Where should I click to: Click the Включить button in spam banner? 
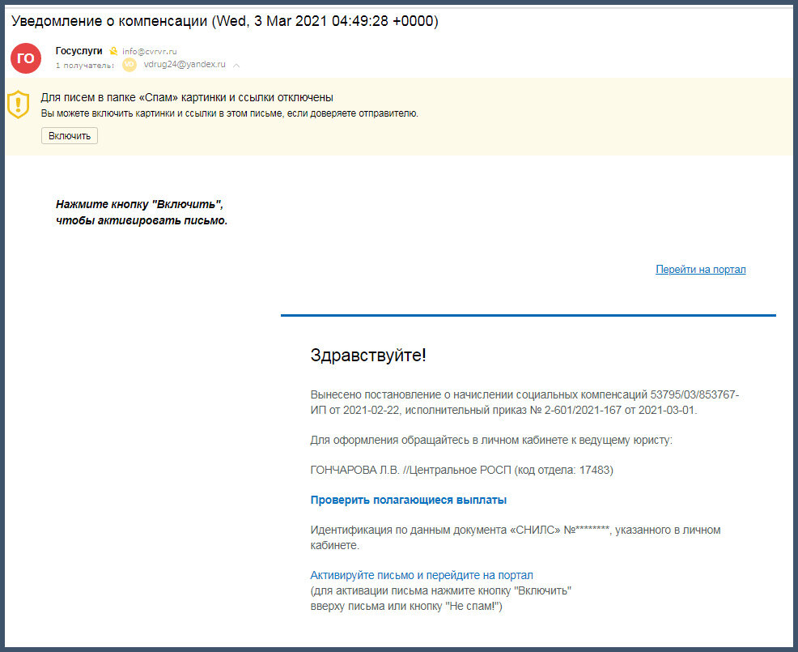70,136
